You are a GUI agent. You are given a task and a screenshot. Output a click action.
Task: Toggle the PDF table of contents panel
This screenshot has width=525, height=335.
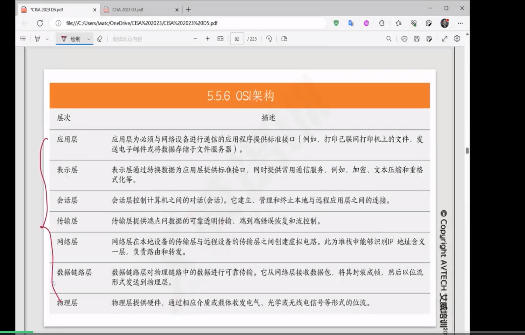click(x=23, y=39)
